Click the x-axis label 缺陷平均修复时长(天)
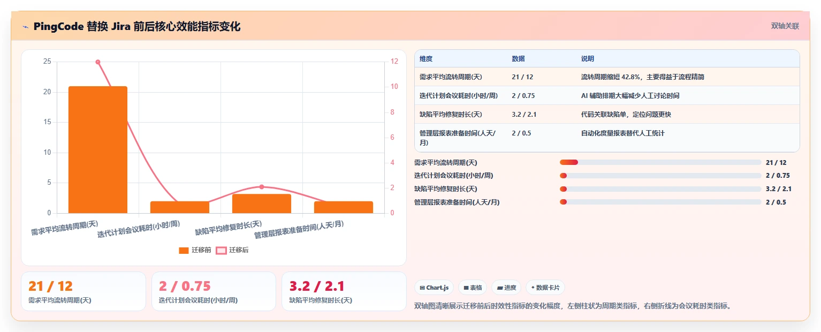Viewport: 821px width, 332px height. click(229, 228)
